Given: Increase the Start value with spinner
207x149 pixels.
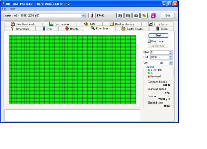Looking at the screenshot, I should tap(171, 51).
